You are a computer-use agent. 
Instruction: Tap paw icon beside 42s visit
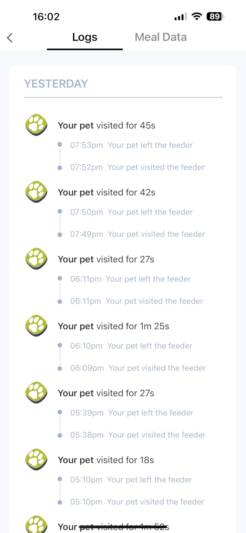(x=36, y=192)
